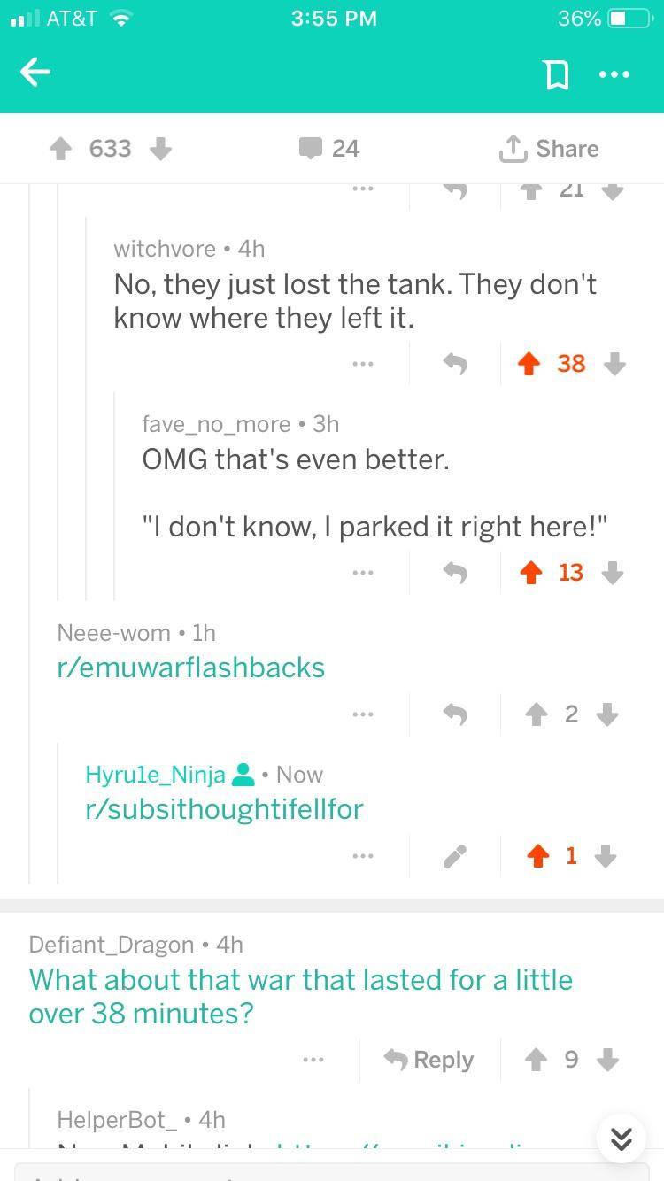Upvote the post with 633 points
The height and width of the screenshot is (1181, 664).
click(61, 149)
